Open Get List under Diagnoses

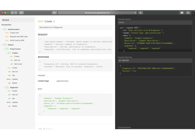click(x=15, y=95)
